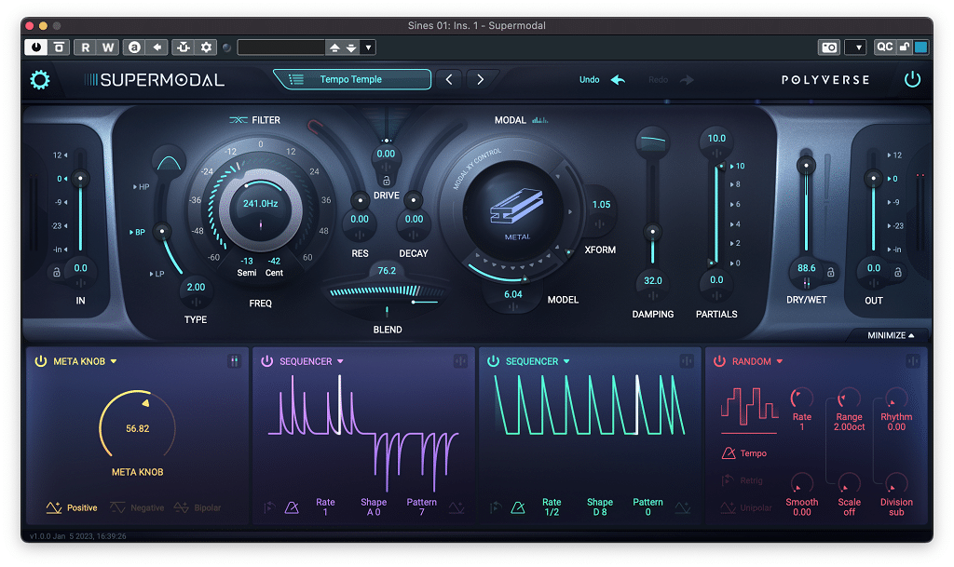Click the DRY/WET slider handle
The height and width of the screenshot is (567, 954).
coord(806,165)
